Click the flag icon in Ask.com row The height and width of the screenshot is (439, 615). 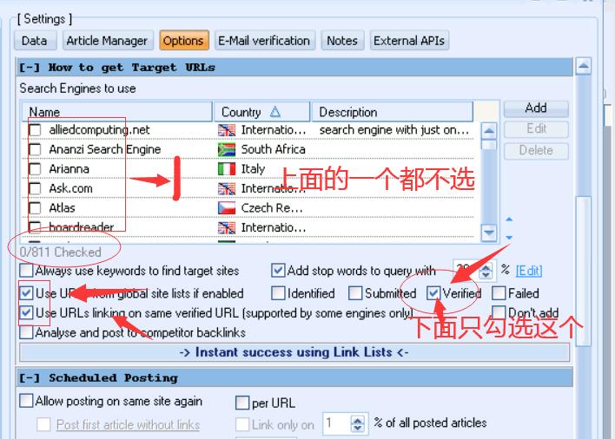pos(227,188)
